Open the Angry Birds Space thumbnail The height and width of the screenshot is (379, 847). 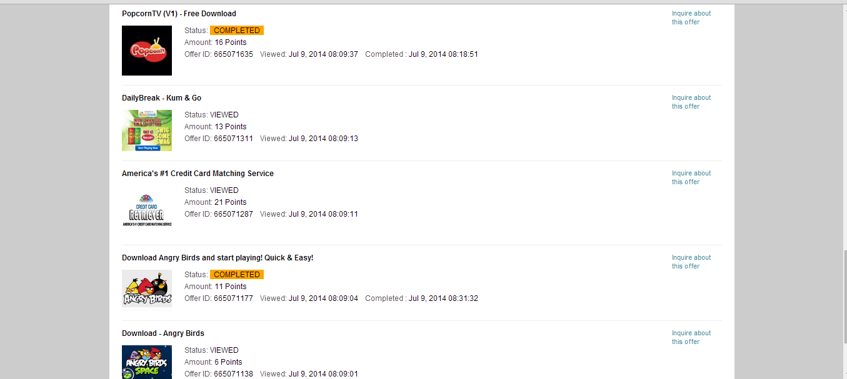[x=147, y=362]
